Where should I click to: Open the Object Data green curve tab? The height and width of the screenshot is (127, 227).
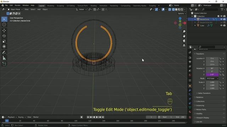[x=190, y=108]
